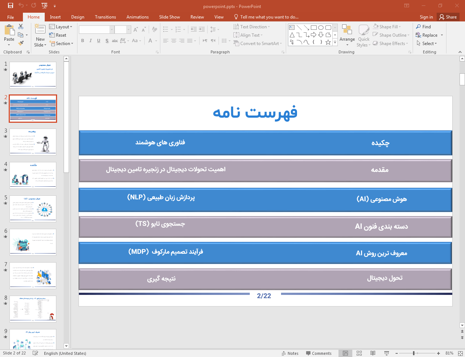This screenshot has height=357, width=465.
Task: Run spell check from status bar icon
Action: 35,353
